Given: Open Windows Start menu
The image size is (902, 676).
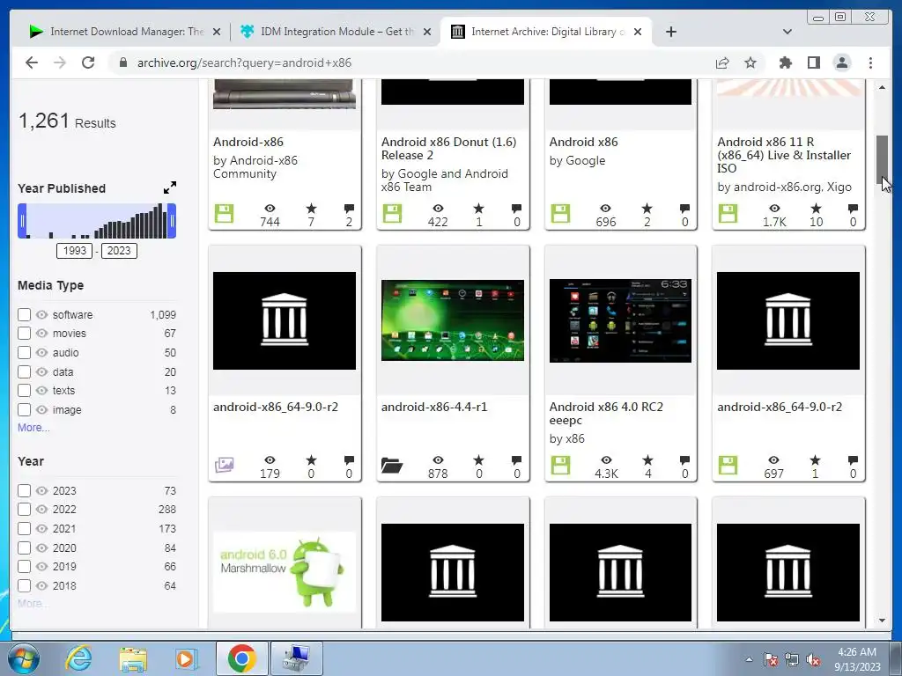Looking at the screenshot, I should pyautogui.click(x=24, y=658).
